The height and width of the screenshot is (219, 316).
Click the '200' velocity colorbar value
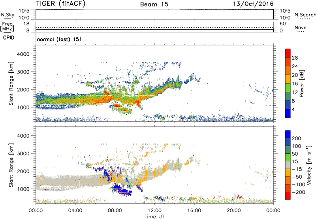[x=297, y=138]
